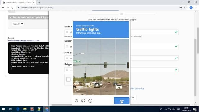Select captcha tile with center hanging traffic light
The image size is (199, 112).
(x=108, y=60)
